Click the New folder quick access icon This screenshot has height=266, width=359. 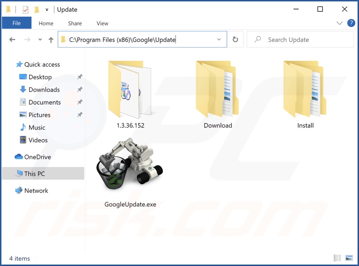click(x=37, y=10)
